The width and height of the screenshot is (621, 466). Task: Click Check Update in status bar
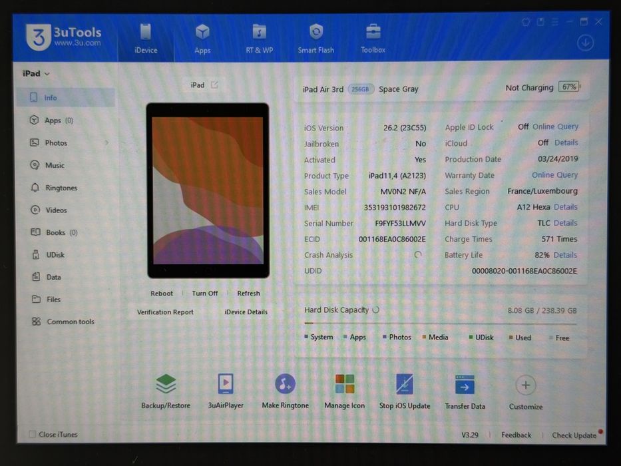click(574, 435)
